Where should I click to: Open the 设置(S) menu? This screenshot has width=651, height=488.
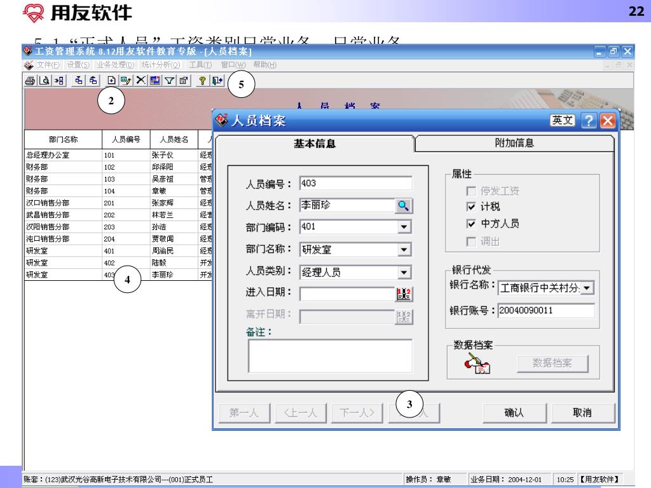point(78,65)
